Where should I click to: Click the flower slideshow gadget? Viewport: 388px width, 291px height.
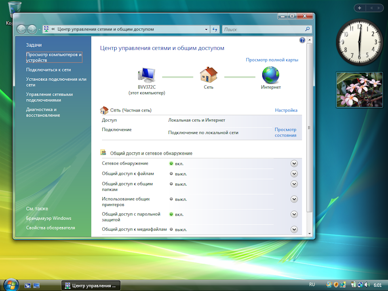tap(359, 90)
